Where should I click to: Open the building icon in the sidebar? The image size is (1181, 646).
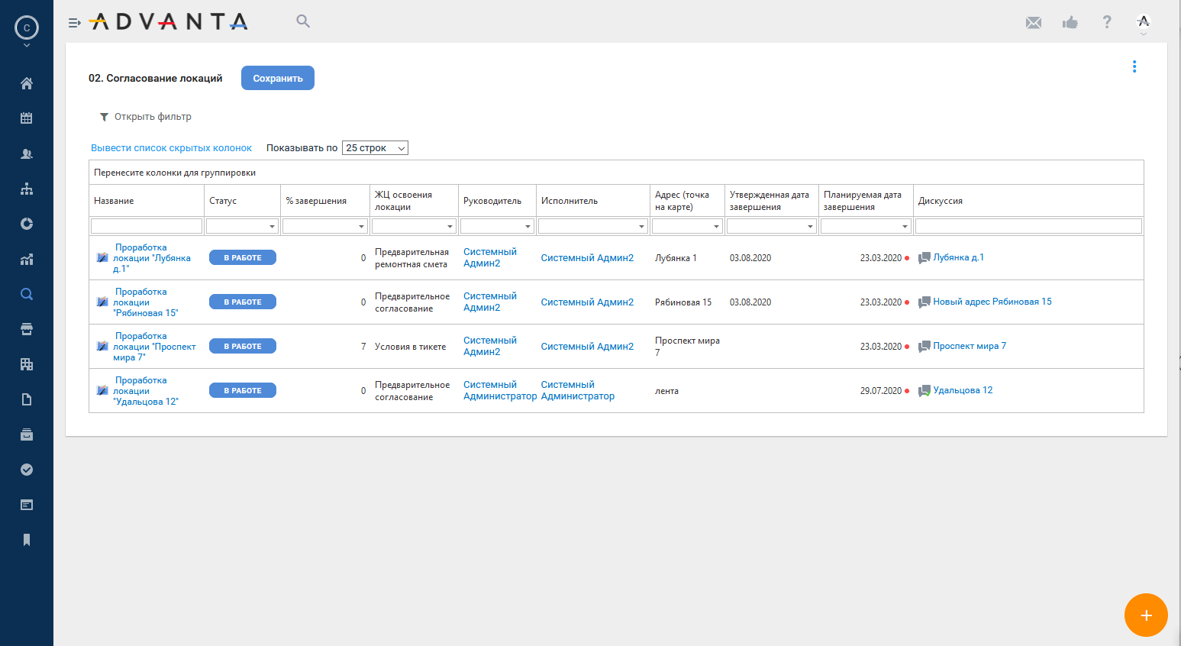[x=27, y=364]
